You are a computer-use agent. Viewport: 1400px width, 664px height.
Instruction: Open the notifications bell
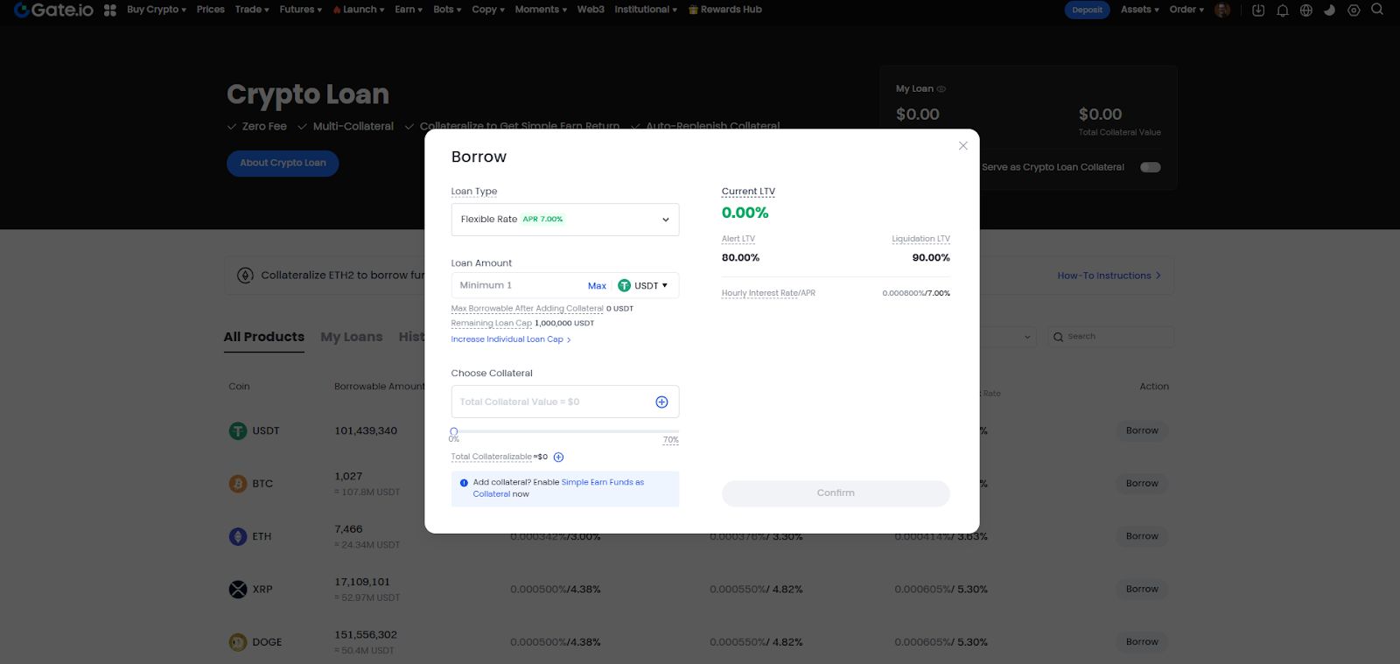[x=1282, y=10]
